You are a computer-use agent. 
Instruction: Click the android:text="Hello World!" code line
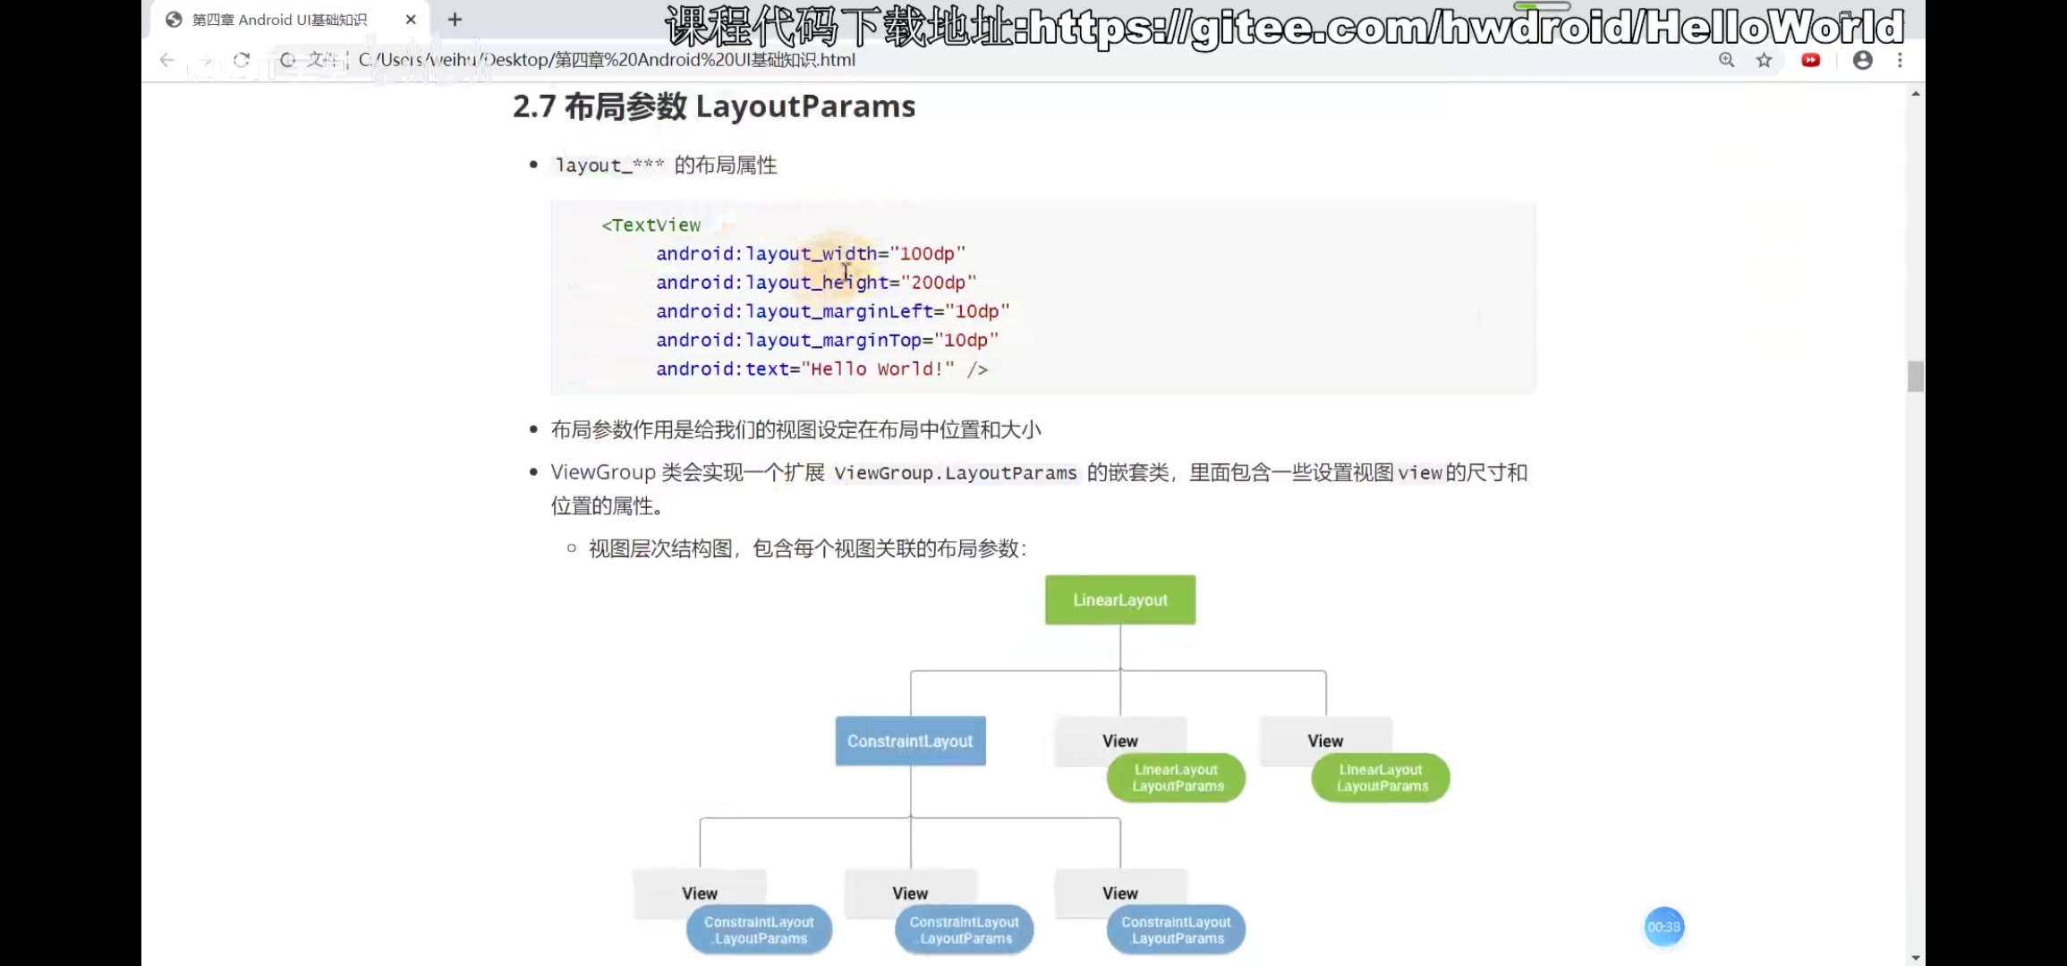click(x=822, y=369)
